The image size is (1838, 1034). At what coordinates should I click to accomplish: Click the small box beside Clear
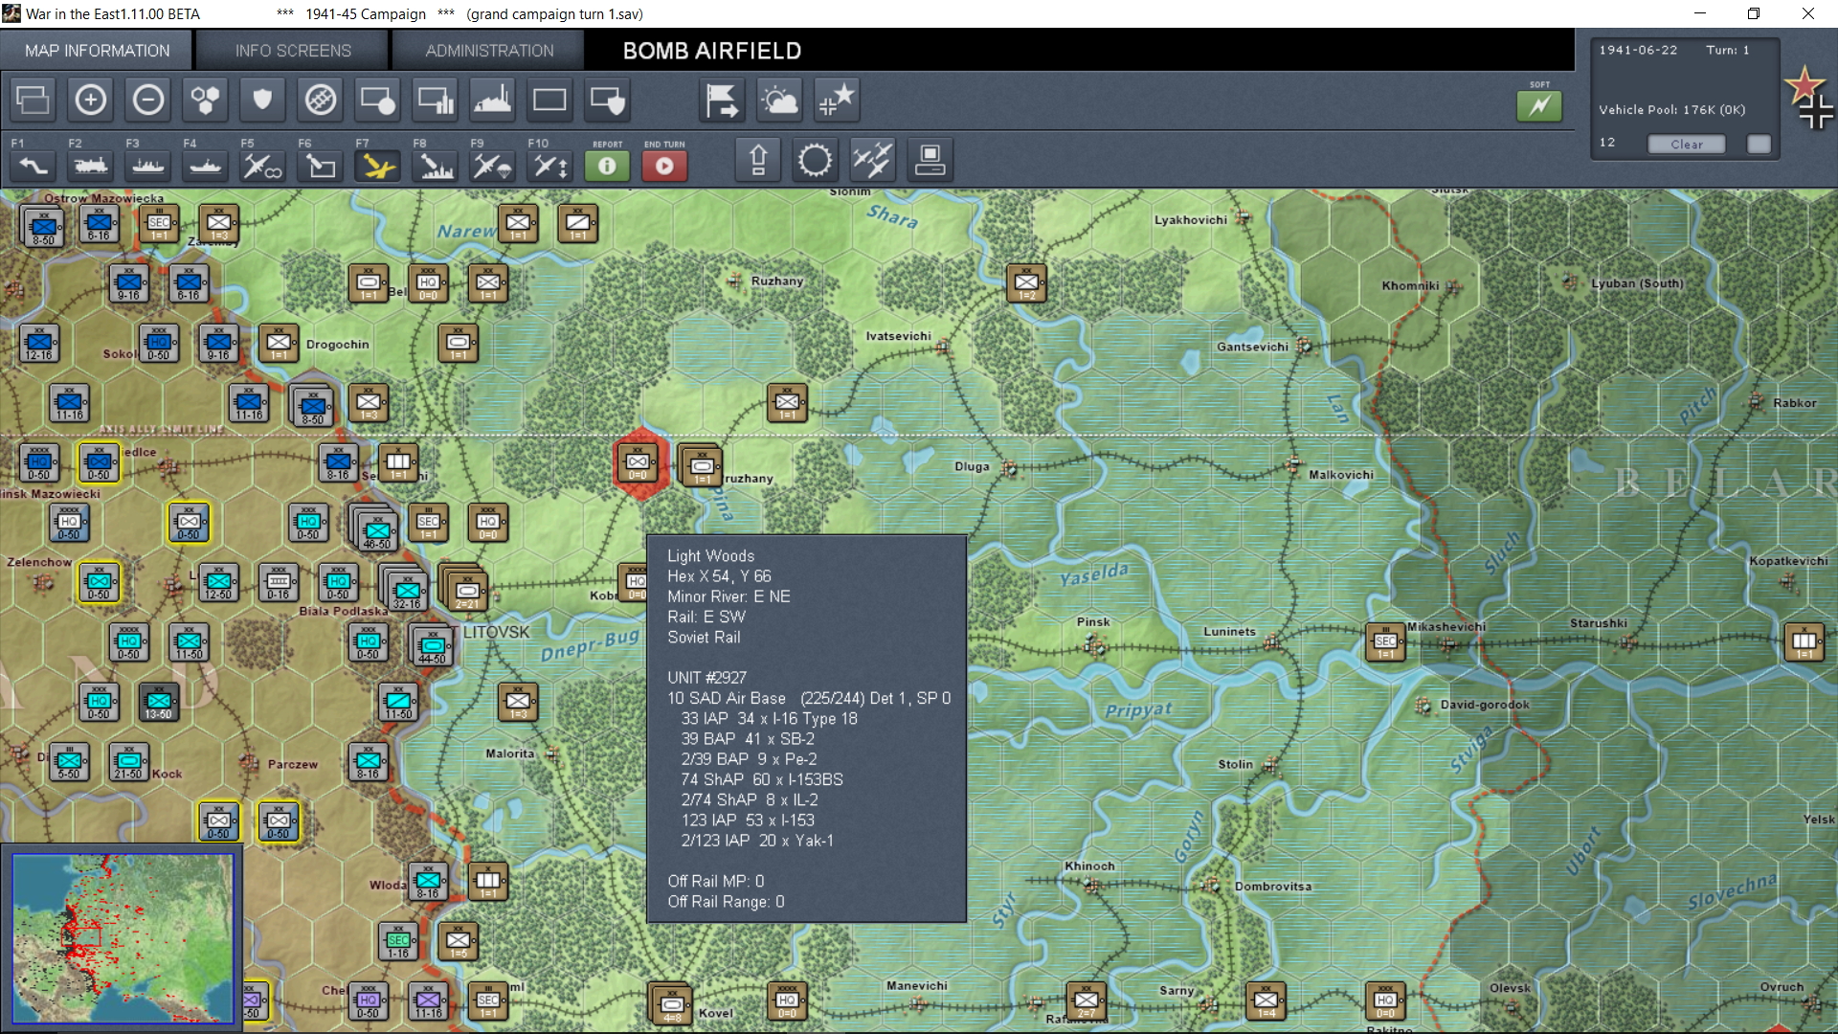(x=1759, y=144)
